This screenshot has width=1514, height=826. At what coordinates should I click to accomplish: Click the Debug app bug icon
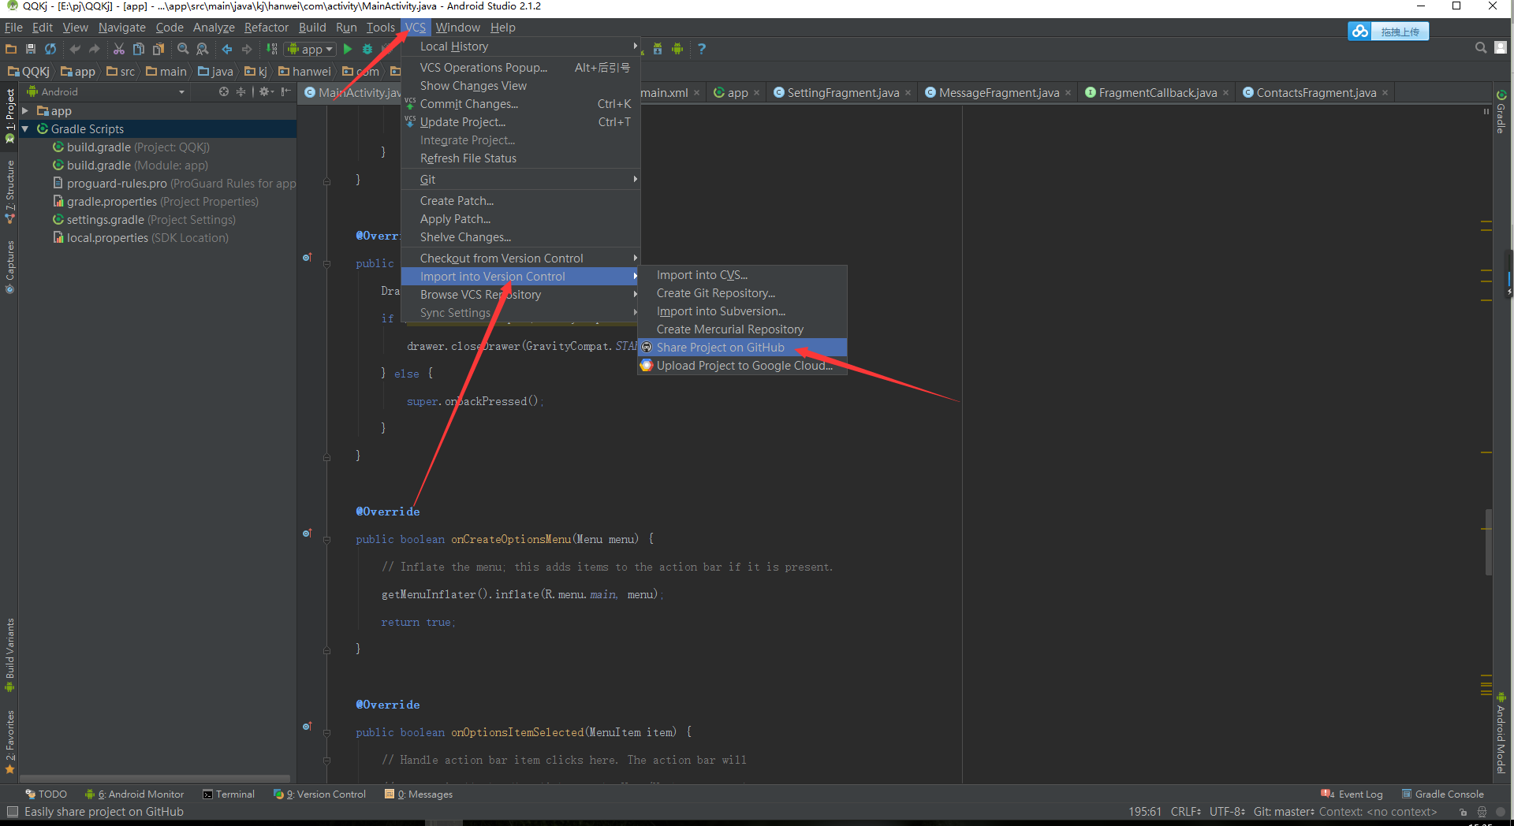367,49
